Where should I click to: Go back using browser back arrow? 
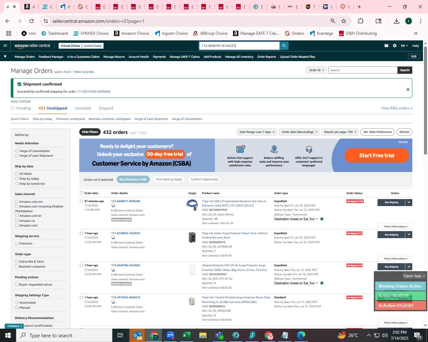tap(7, 21)
